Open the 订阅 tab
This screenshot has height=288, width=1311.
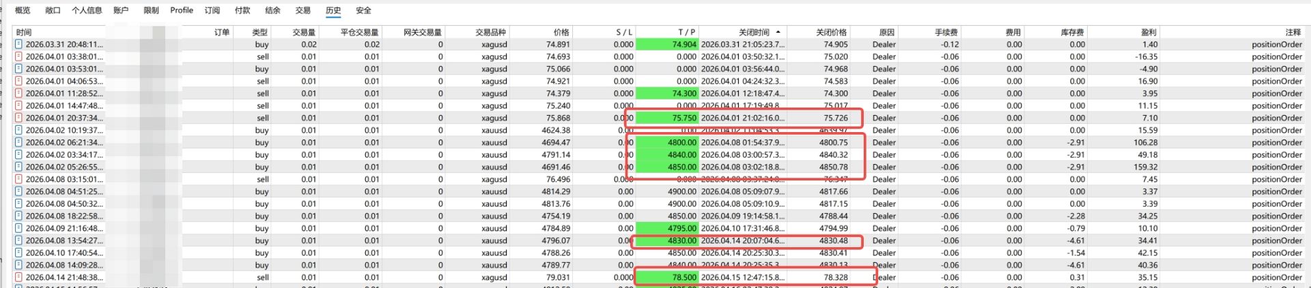(212, 10)
